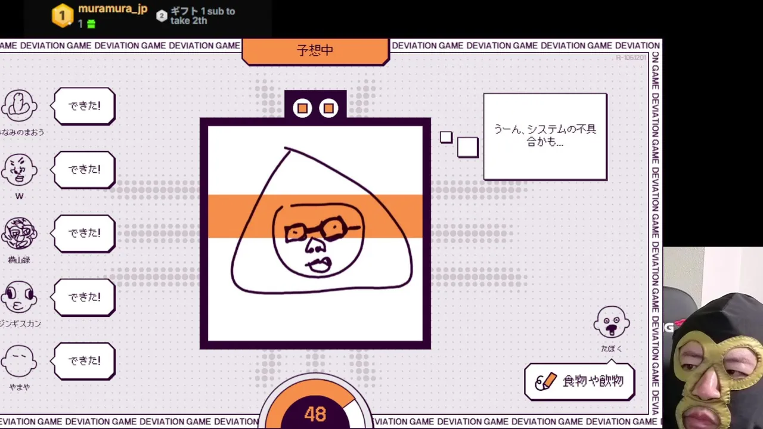Click the できた! bubble next to ジンギスカン

pyautogui.click(x=84, y=297)
